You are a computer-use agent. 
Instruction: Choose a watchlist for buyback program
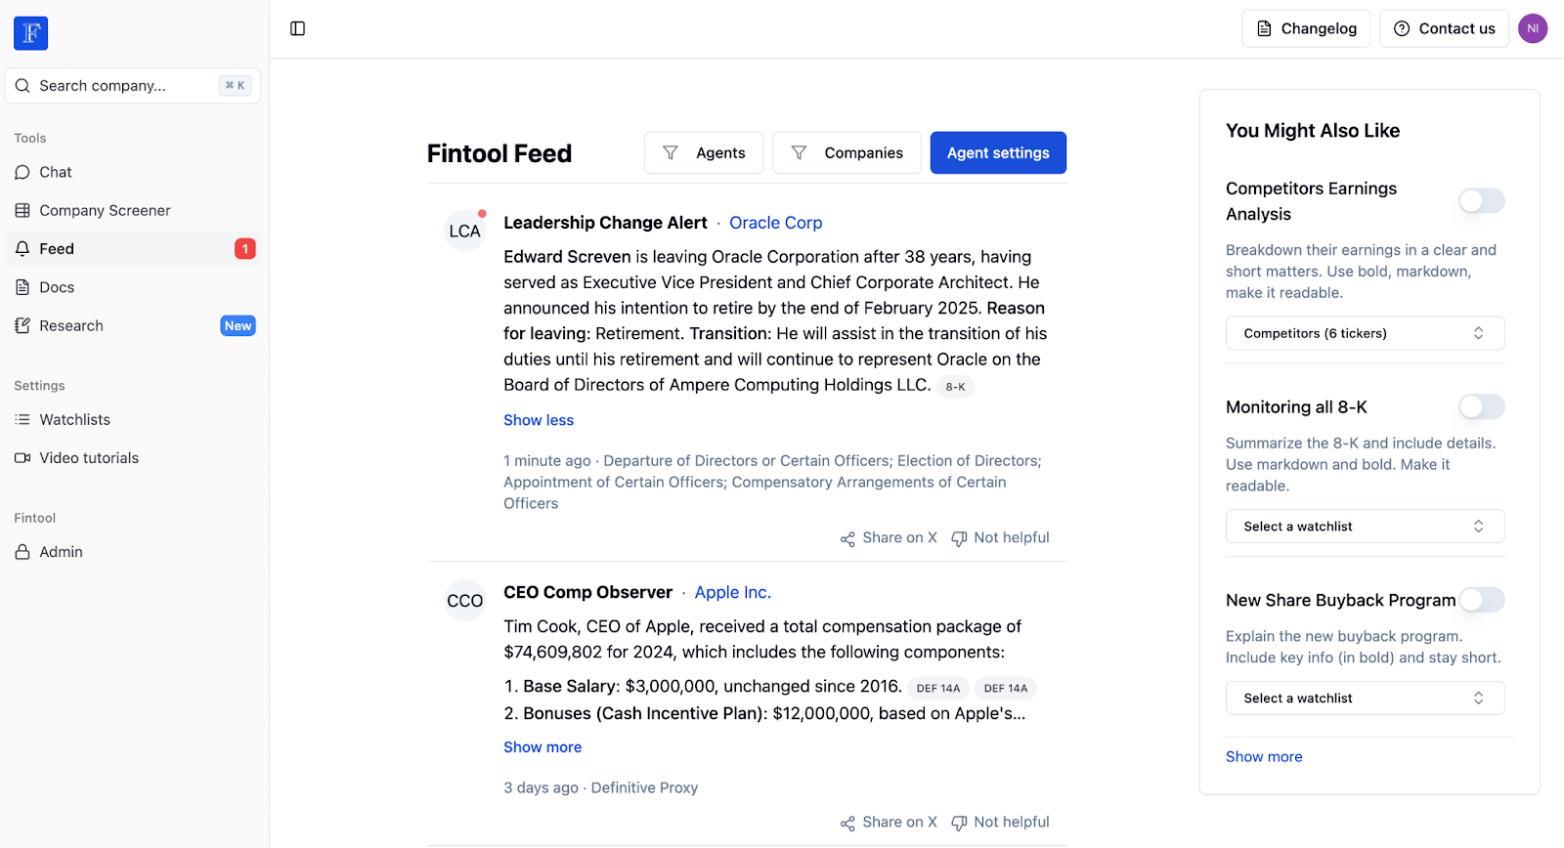click(x=1365, y=698)
